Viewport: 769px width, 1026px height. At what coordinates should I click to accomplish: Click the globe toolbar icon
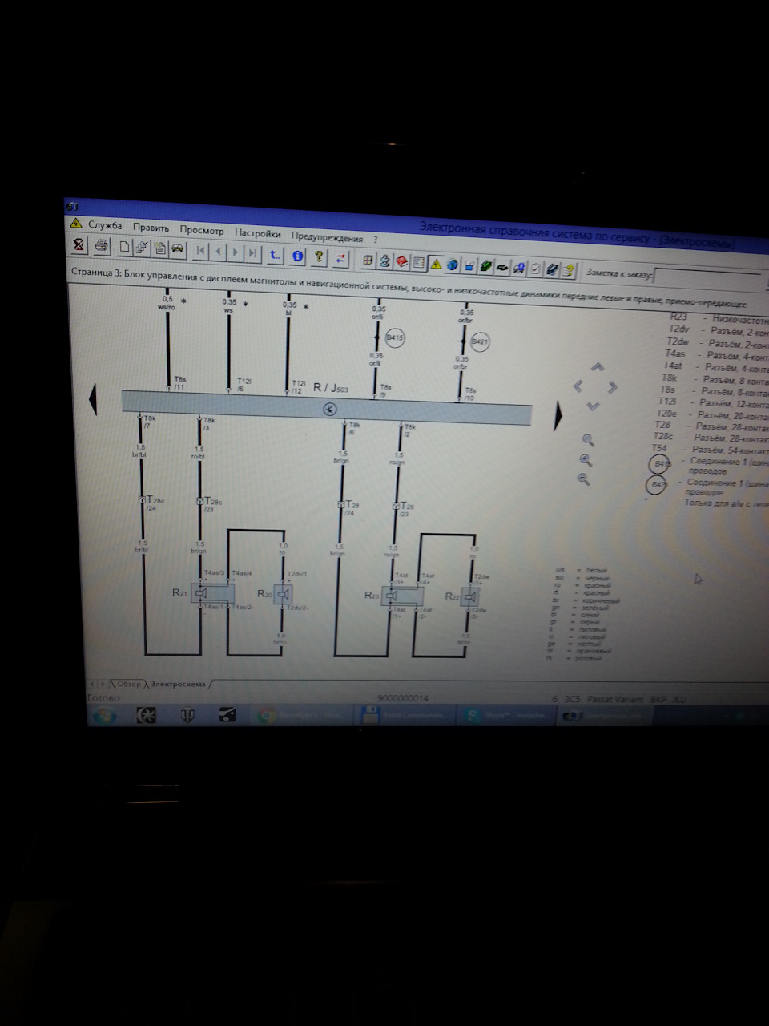(x=452, y=265)
